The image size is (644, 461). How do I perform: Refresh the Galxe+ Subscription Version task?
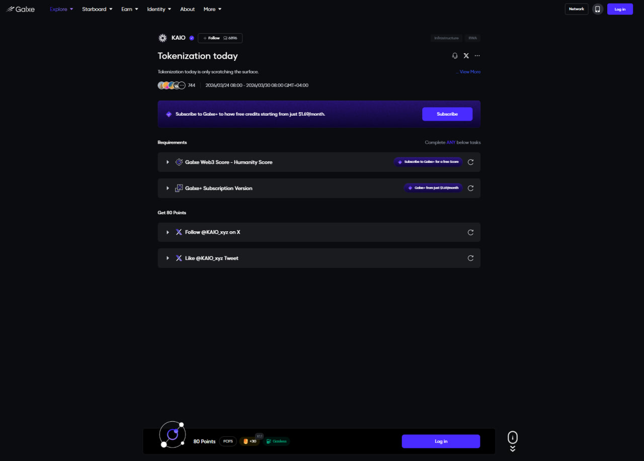point(470,188)
